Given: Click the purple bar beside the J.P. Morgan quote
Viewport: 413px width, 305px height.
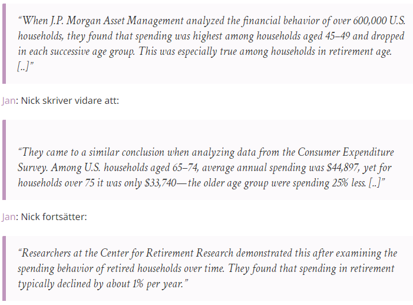Looking at the screenshot, I should pyautogui.click(x=5, y=41).
